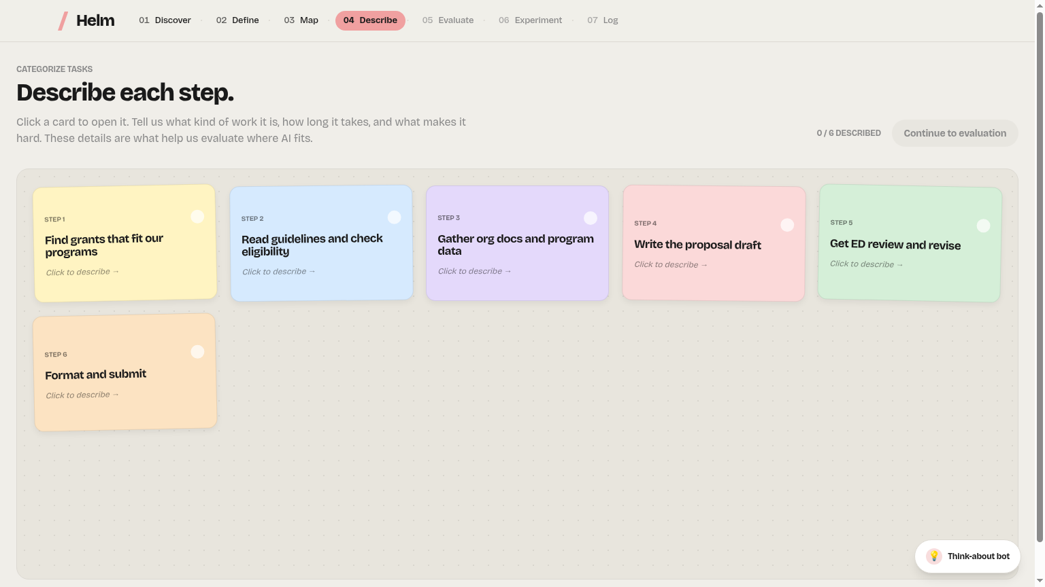Toggle the status circle on Step 3 card
This screenshot has height=587, width=1045.
coord(591,218)
